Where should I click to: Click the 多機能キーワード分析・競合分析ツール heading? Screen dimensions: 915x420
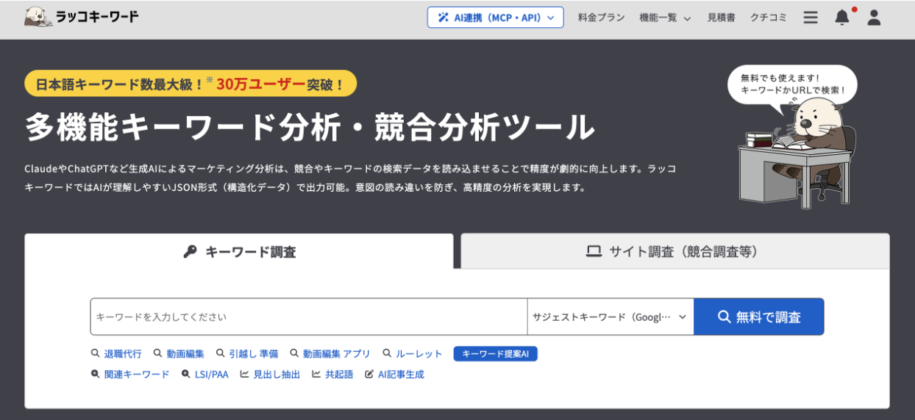coord(310,127)
